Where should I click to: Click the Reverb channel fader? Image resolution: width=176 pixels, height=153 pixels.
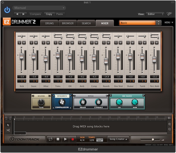tap(106, 61)
